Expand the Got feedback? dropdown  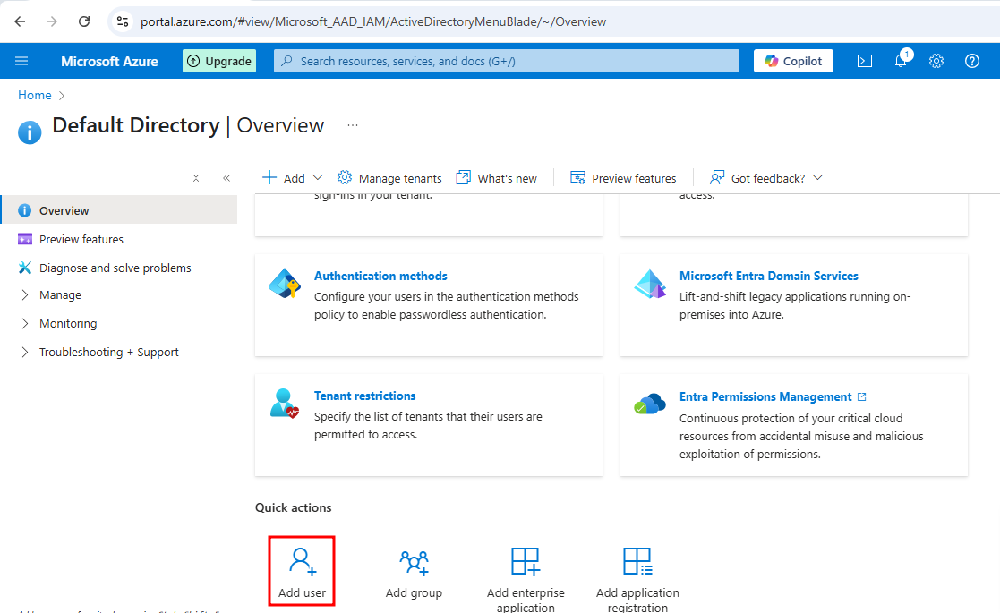point(766,178)
